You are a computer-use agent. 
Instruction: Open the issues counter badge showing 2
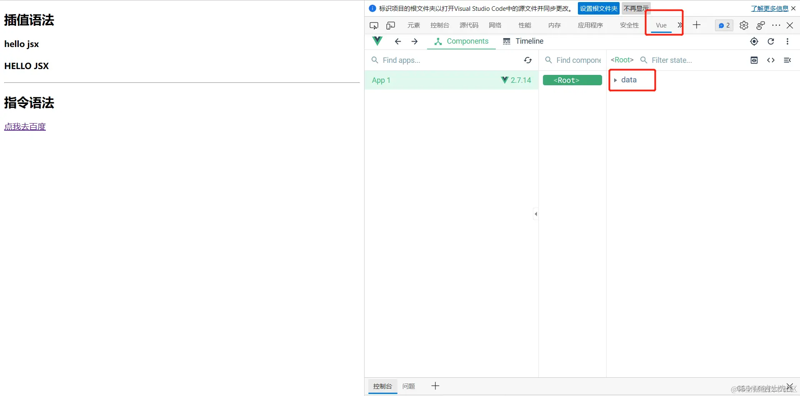[x=724, y=25]
